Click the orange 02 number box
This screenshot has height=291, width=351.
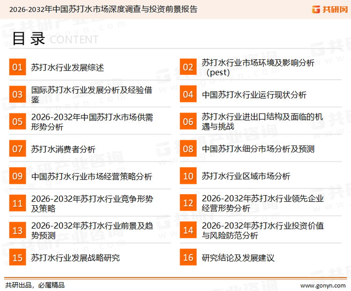tap(188, 67)
